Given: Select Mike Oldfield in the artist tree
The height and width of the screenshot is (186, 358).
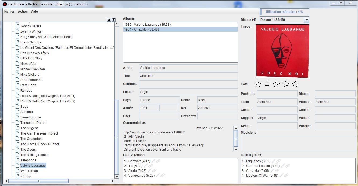Looking at the screenshot, I should click(30, 74).
